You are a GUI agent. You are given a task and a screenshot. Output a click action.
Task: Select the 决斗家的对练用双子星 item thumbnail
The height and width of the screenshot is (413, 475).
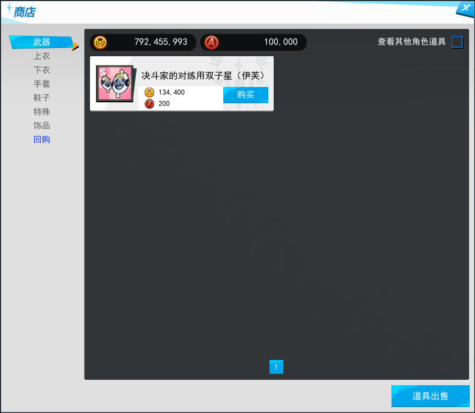coord(115,84)
